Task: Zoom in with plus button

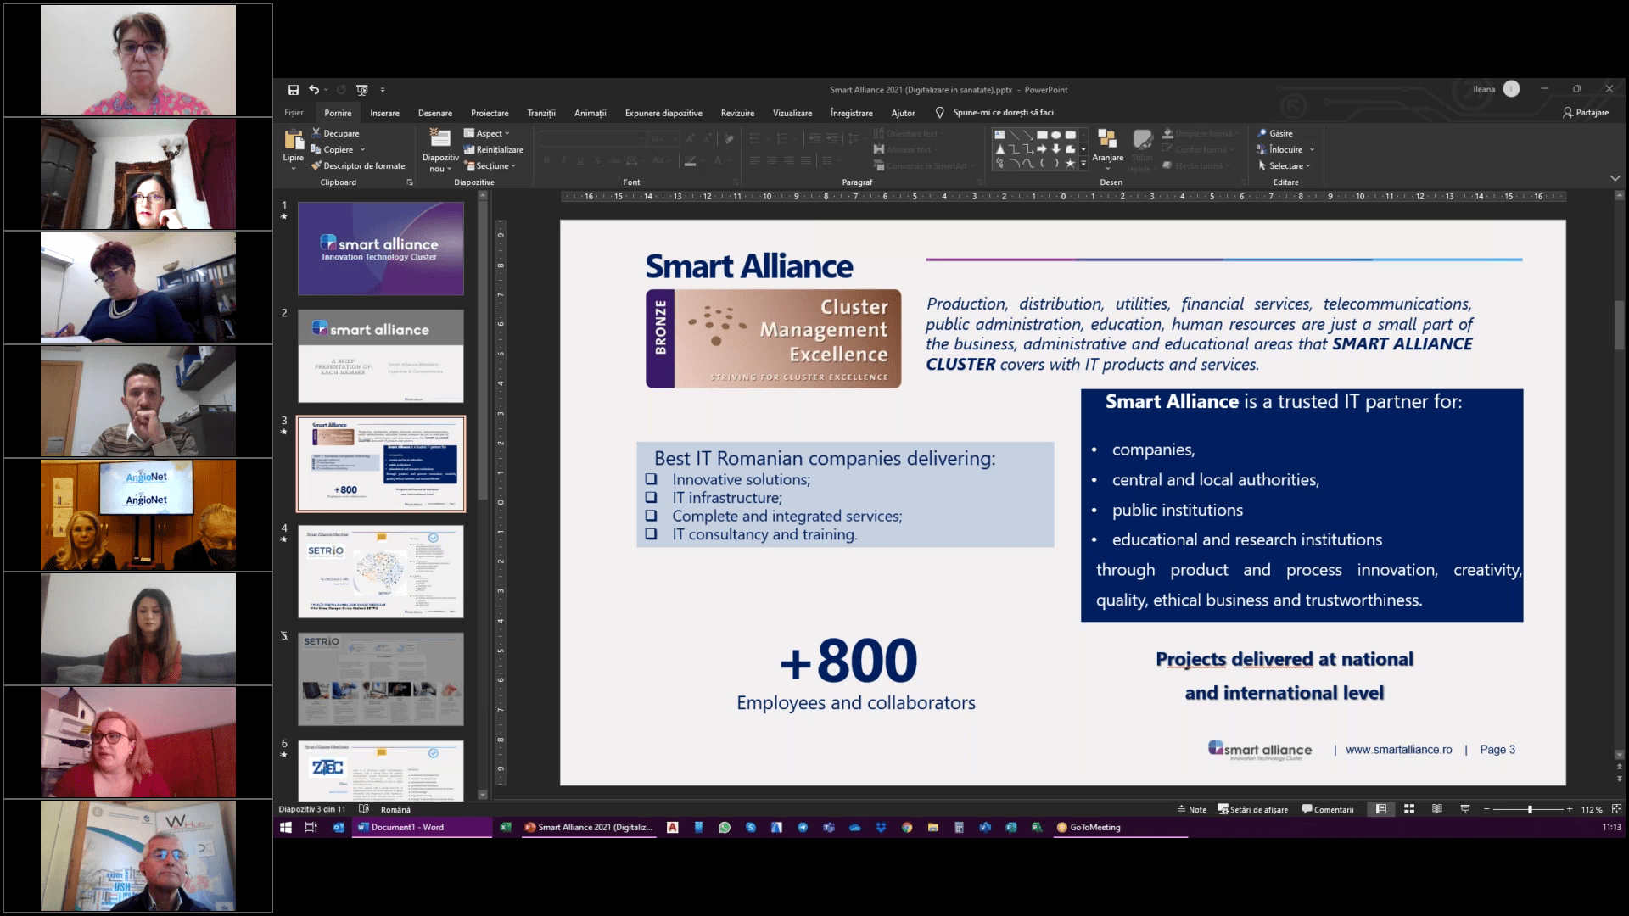Action: (x=1570, y=810)
